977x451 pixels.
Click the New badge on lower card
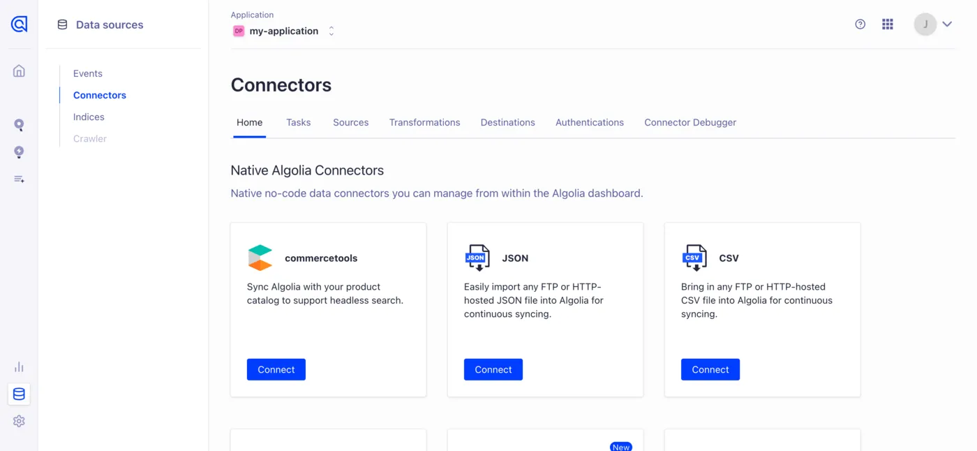tap(621, 446)
